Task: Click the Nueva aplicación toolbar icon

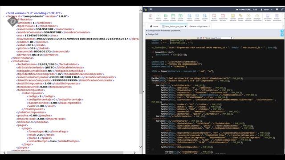Action: [214, 17]
